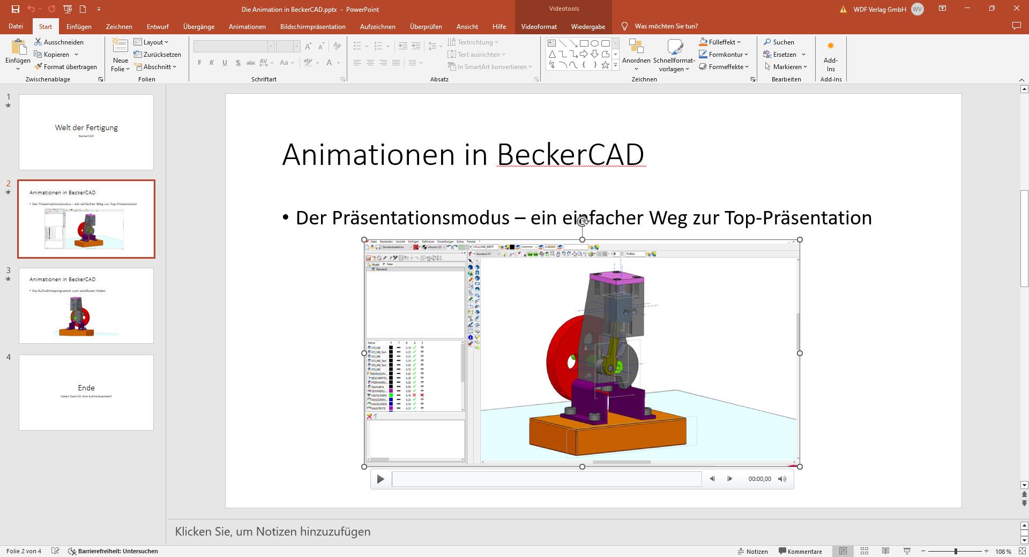Mute the video with the volume icon
Screen dimensions: 1029x557
pyautogui.click(x=782, y=479)
